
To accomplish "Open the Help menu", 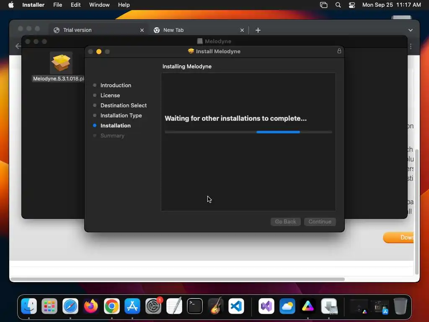I will tap(124, 5).
